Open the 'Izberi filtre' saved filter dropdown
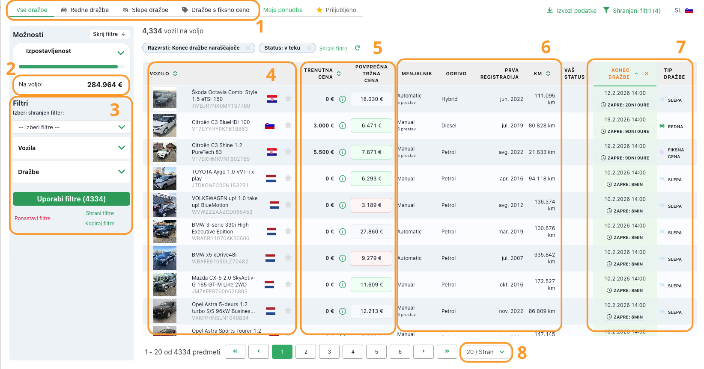This screenshot has width=704, height=369. pyautogui.click(x=72, y=127)
